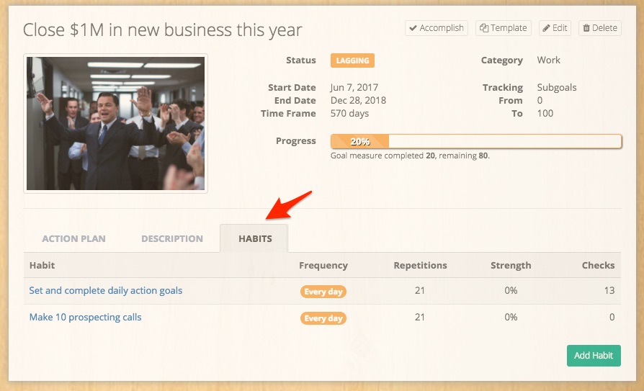
Task: Click the Strength column header
Action: (511, 265)
